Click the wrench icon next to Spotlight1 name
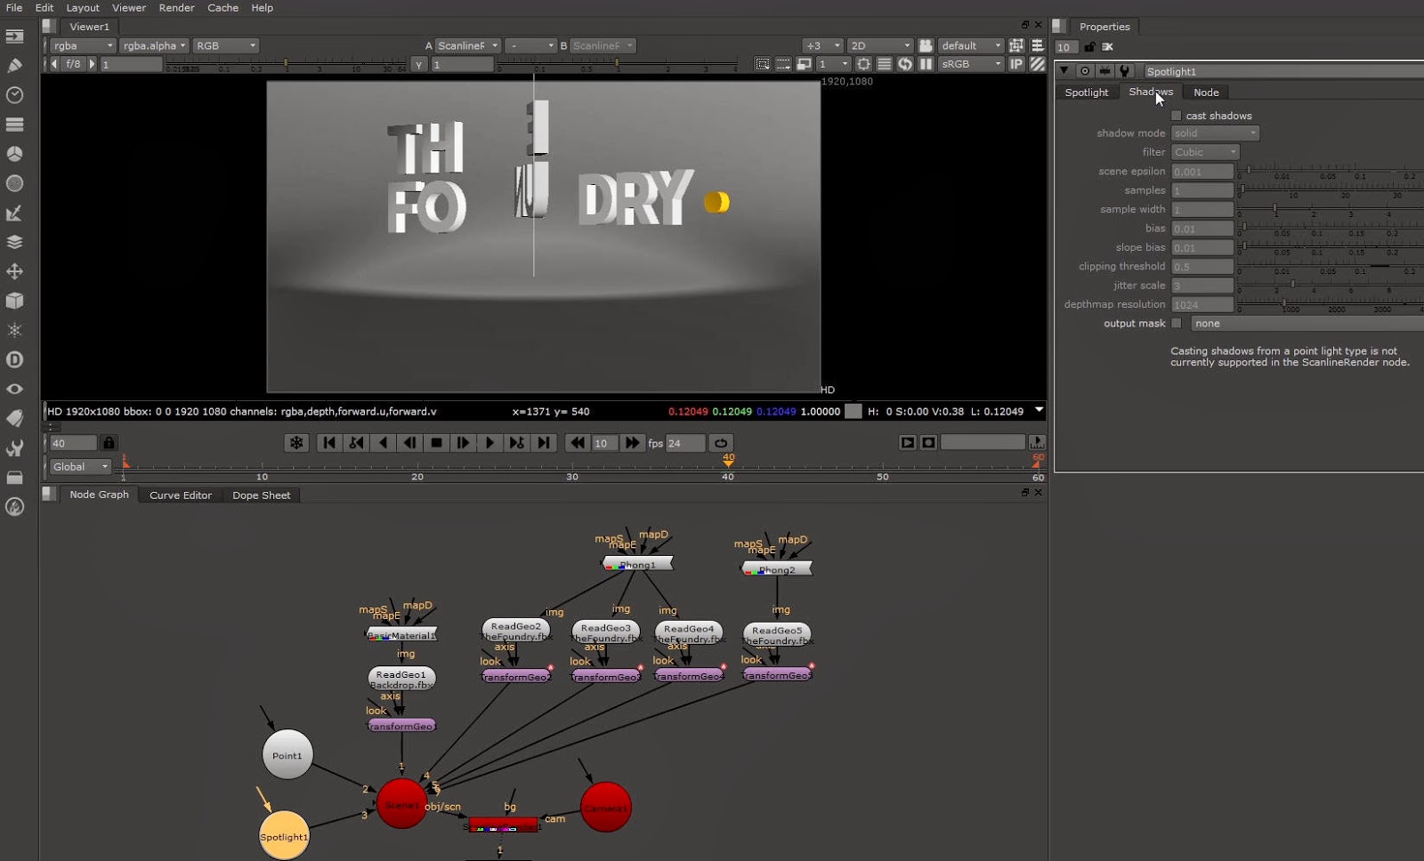 tap(1124, 71)
